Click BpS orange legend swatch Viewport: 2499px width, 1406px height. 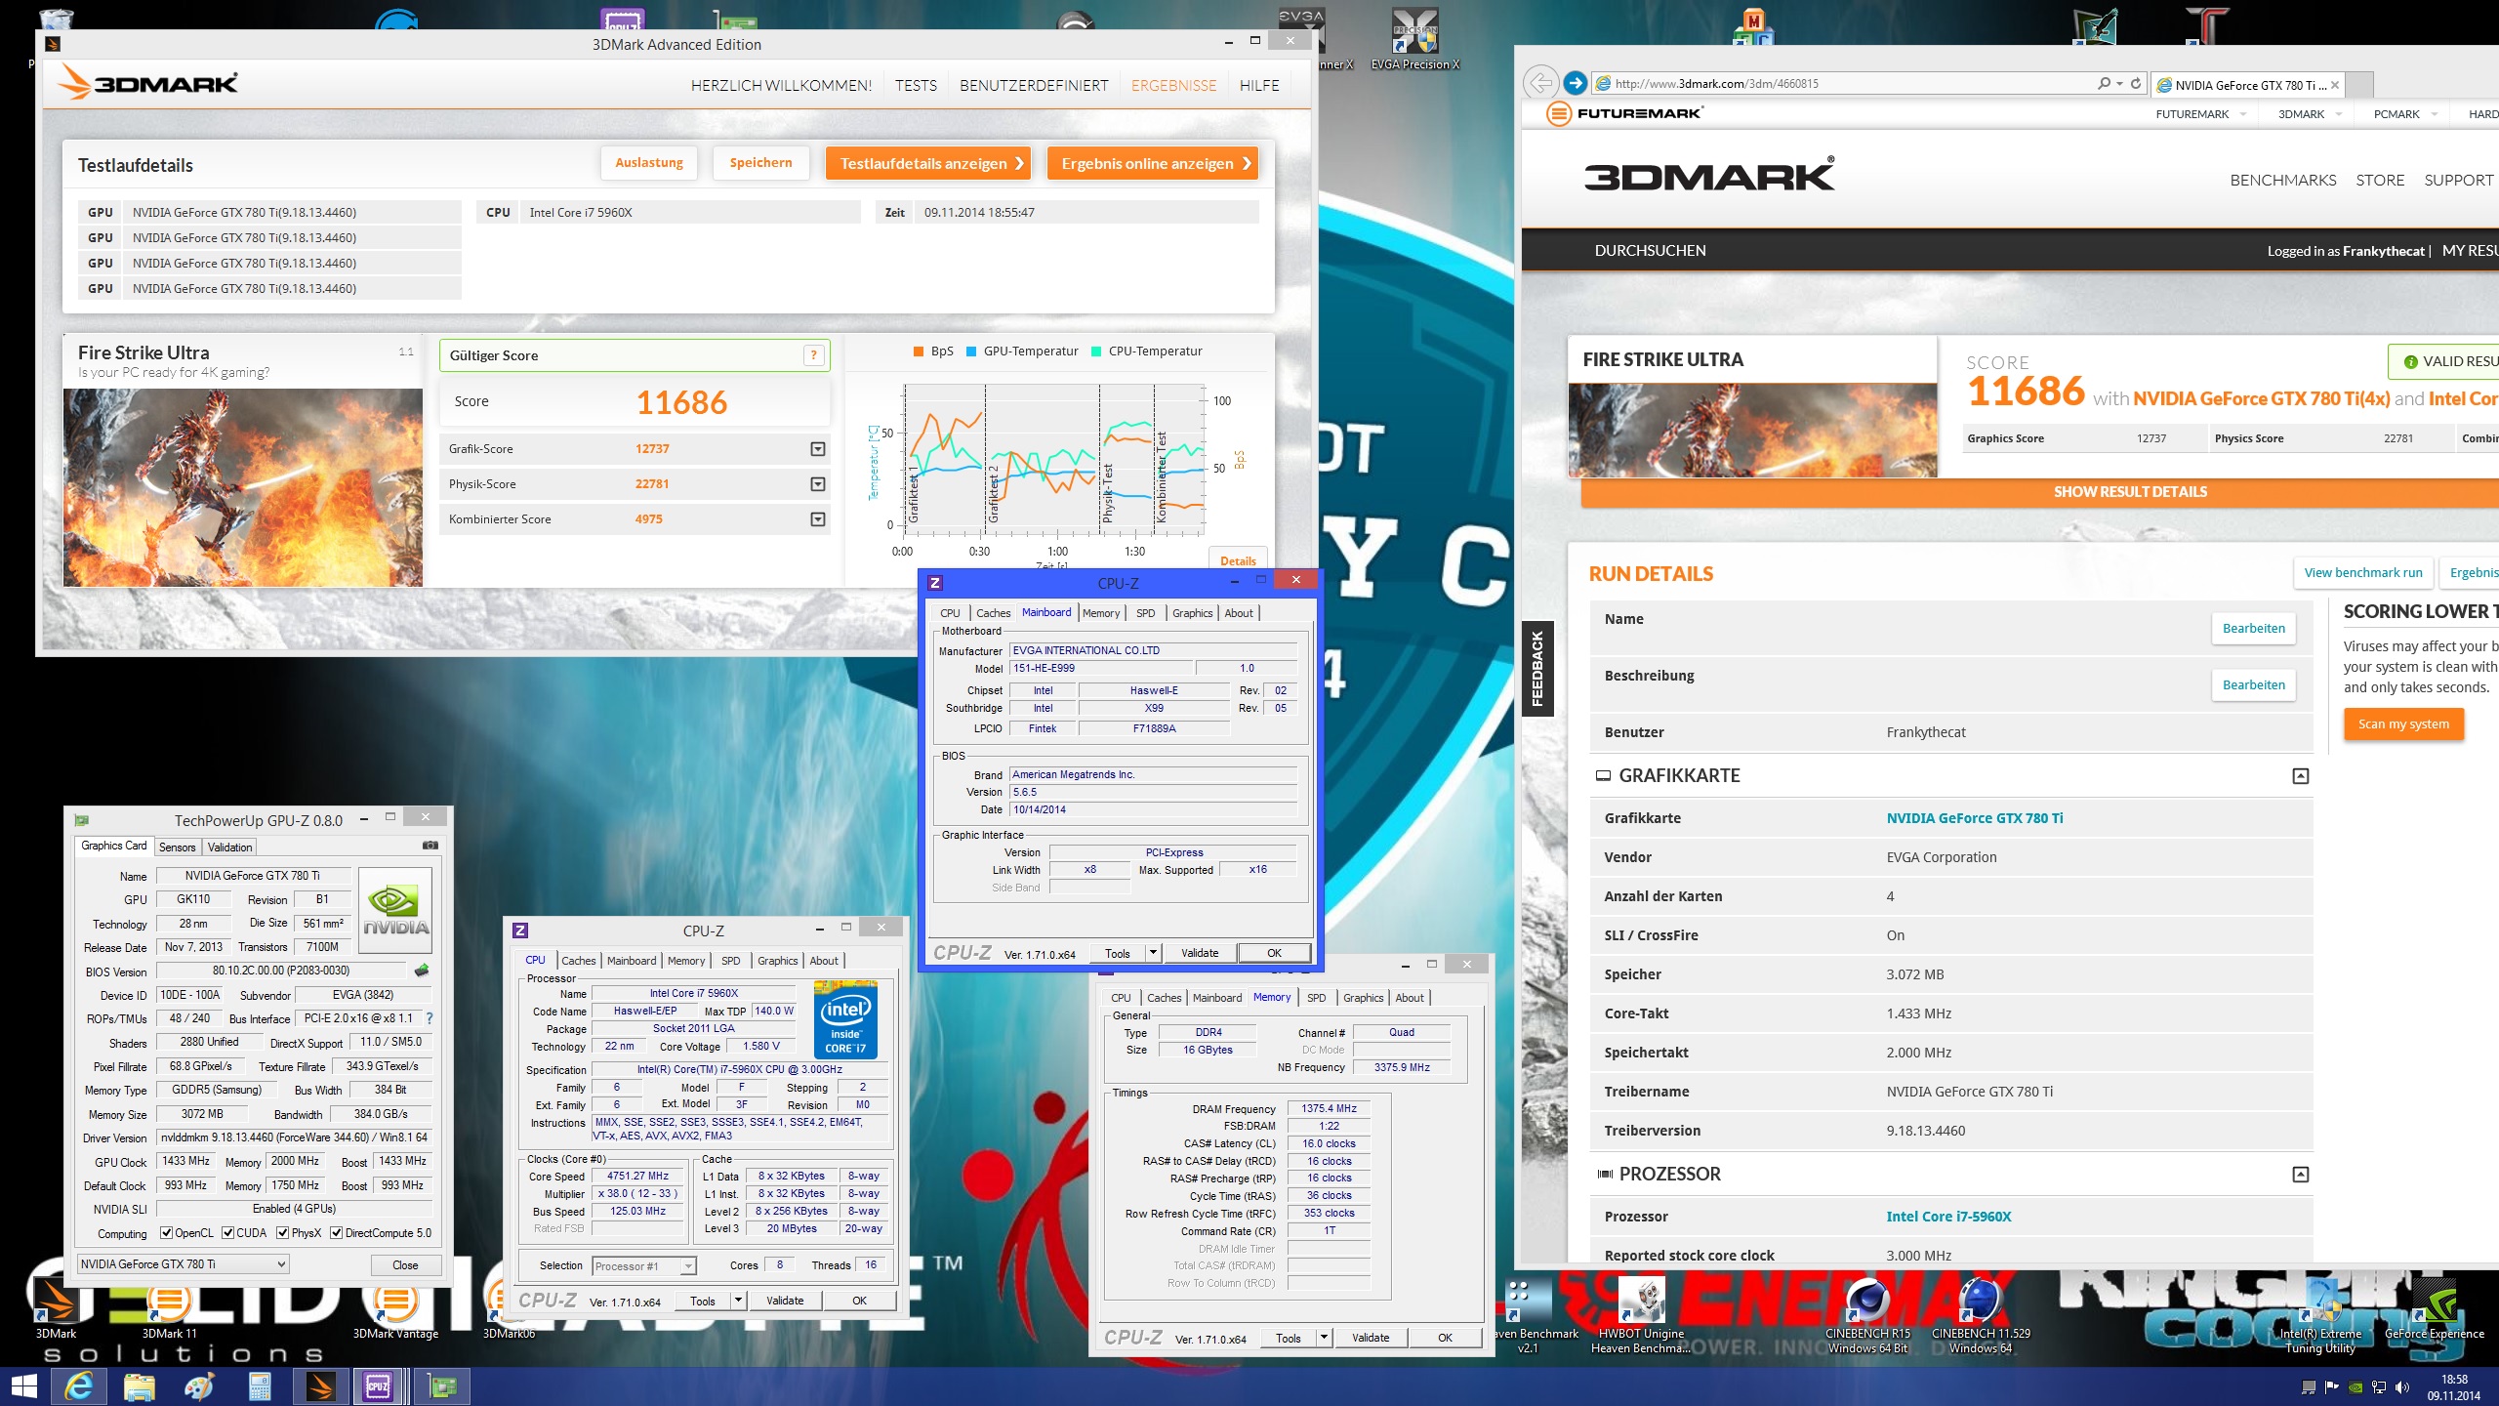(x=919, y=351)
